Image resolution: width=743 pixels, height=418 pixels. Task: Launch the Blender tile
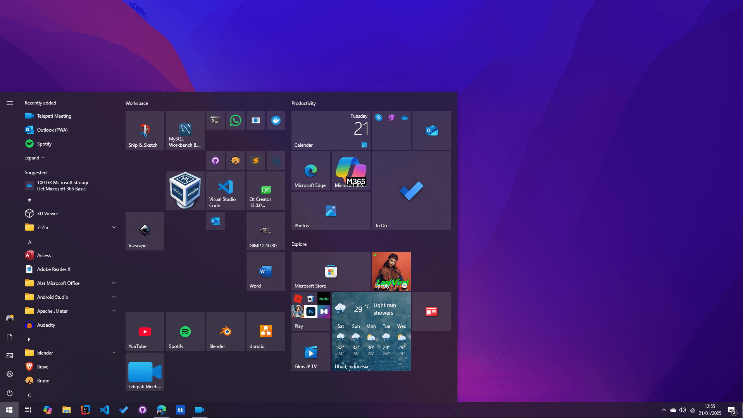click(225, 332)
